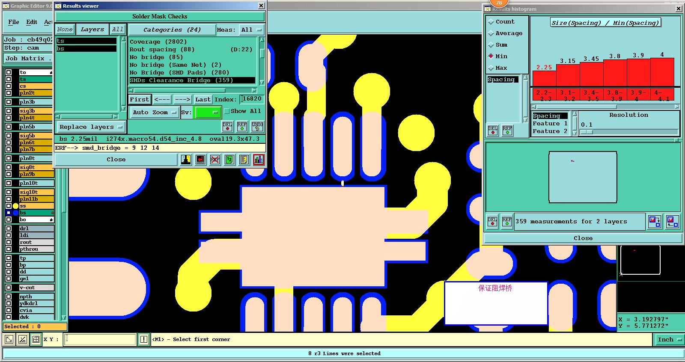Viewport: 685px width, 362px height.
Task: Open Inch units dropdown at bottom right
Action: 669,340
